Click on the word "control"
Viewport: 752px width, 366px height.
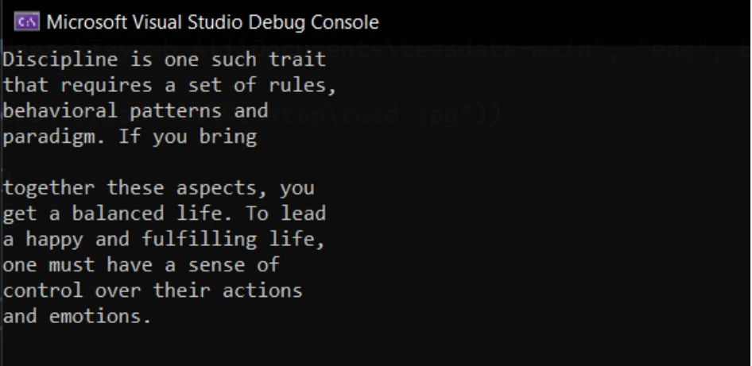(44, 291)
